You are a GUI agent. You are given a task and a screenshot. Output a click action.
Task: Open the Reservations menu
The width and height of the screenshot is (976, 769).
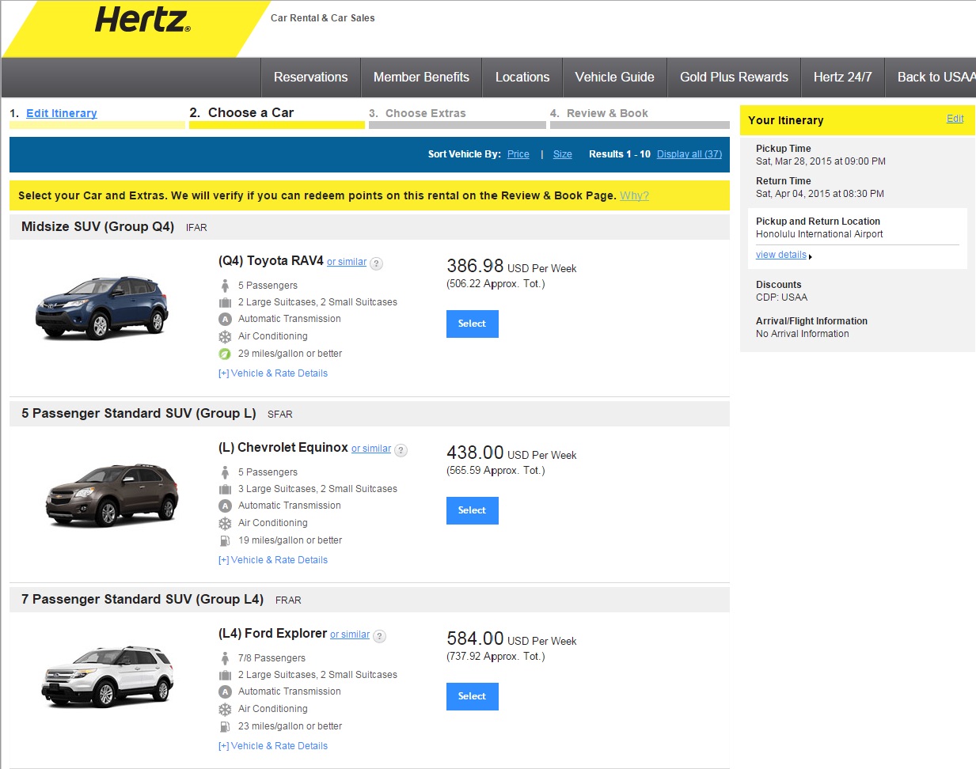pyautogui.click(x=310, y=78)
